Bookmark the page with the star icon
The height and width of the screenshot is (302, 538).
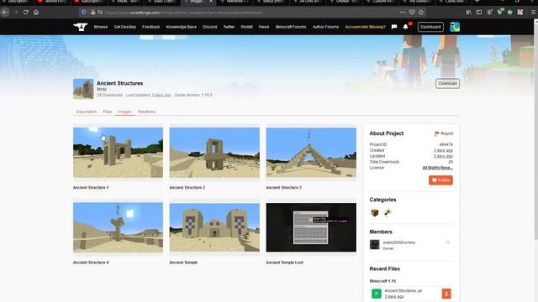coord(421,13)
